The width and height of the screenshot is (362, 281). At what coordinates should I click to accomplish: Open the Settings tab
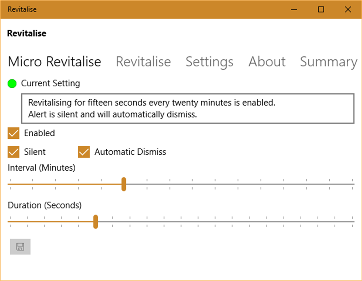(x=209, y=62)
